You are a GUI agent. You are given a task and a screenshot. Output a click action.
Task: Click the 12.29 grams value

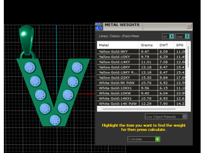(x=146, y=104)
